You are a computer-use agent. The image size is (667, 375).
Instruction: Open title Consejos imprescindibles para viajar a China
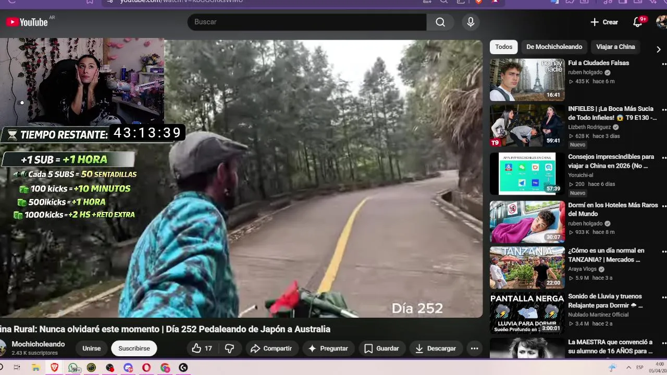click(x=611, y=161)
